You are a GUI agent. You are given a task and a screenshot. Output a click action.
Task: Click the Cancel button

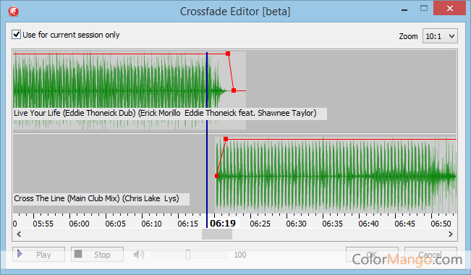pyautogui.click(x=430, y=255)
